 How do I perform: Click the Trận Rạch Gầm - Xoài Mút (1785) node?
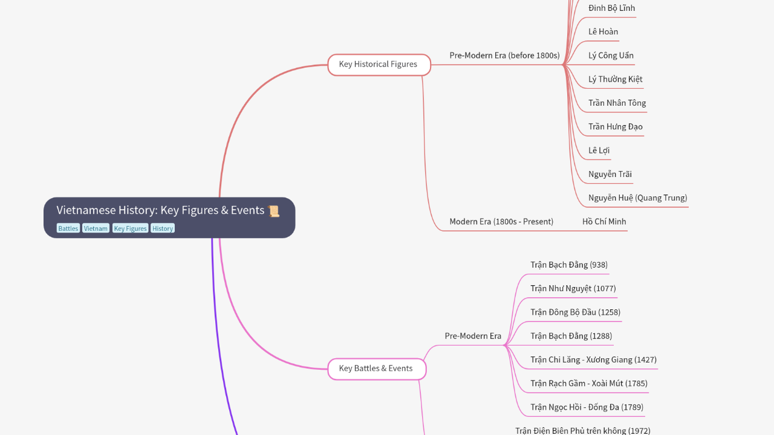(x=589, y=383)
